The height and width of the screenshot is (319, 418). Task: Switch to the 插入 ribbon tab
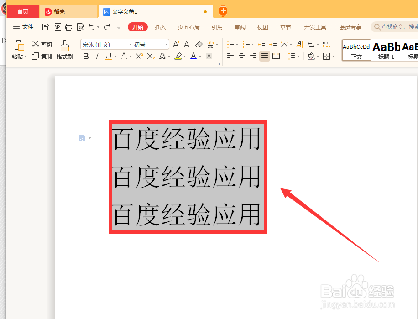(x=161, y=27)
